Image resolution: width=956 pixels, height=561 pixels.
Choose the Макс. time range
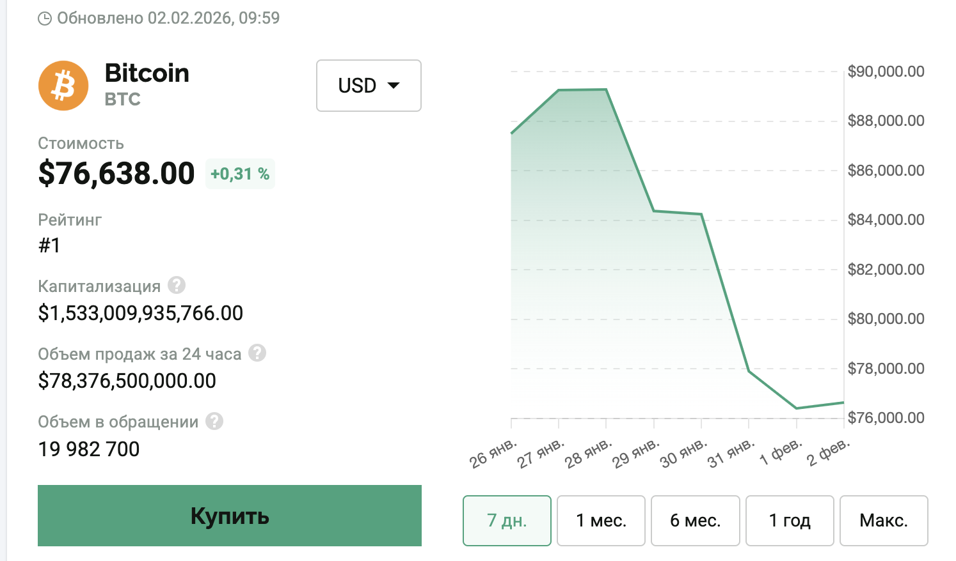coord(884,521)
